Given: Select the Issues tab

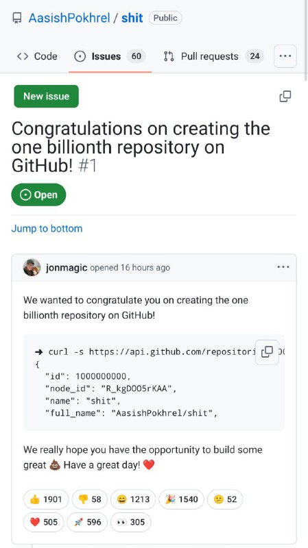Looking at the screenshot, I should coord(110,56).
